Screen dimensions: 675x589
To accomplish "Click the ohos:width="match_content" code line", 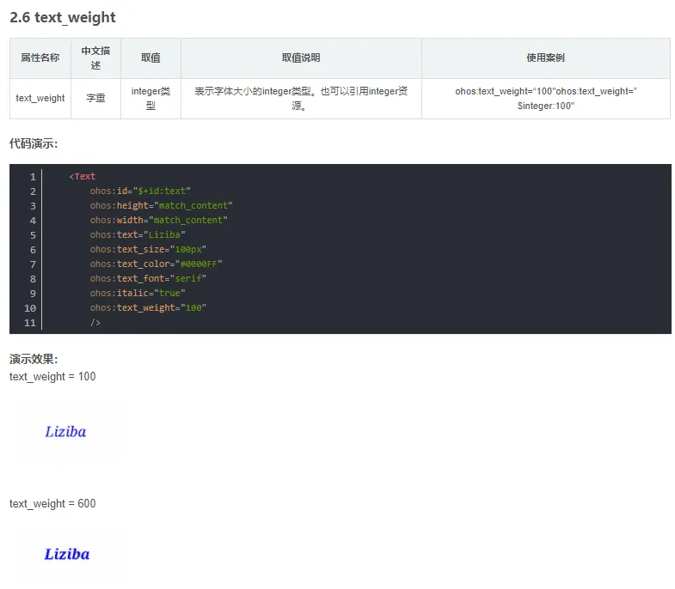I will click(158, 220).
